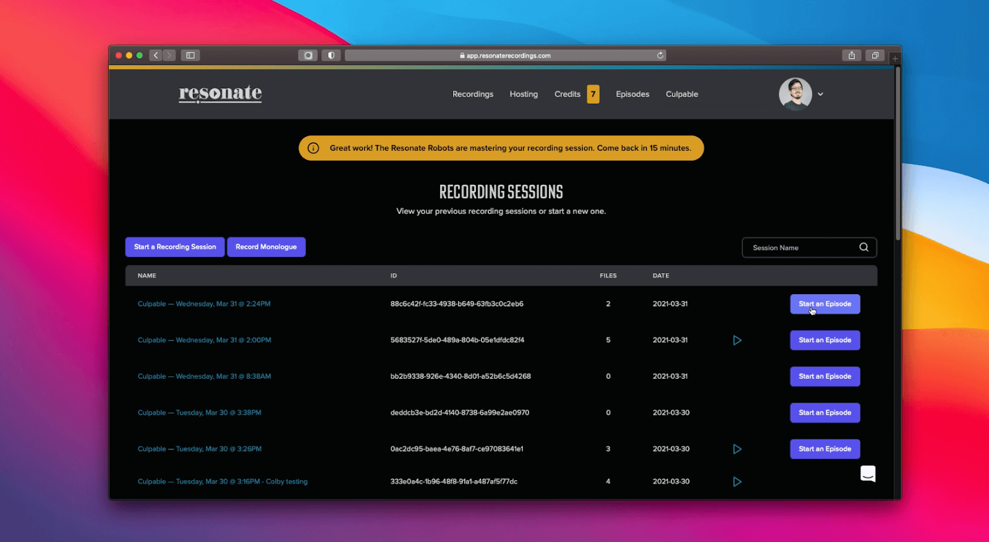Open the Recordings nav item
Viewport: 989px width, 542px height.
click(x=473, y=94)
